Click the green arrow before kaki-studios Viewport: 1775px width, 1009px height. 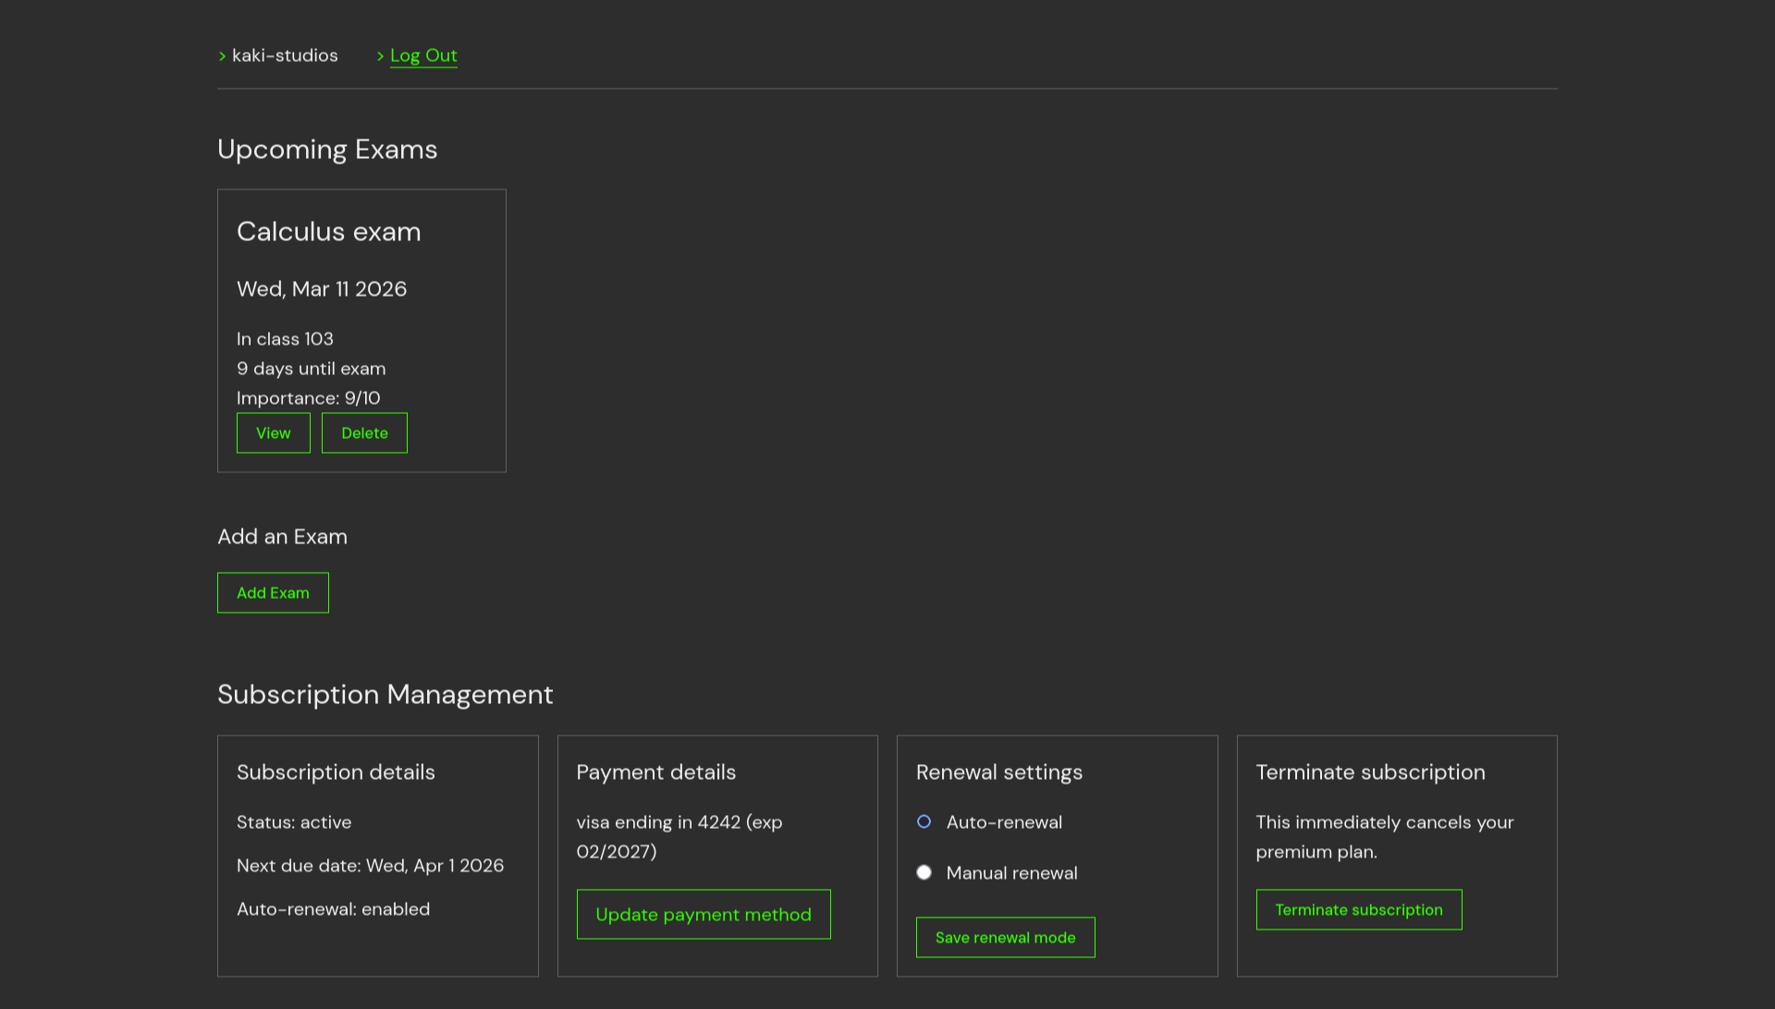click(223, 55)
